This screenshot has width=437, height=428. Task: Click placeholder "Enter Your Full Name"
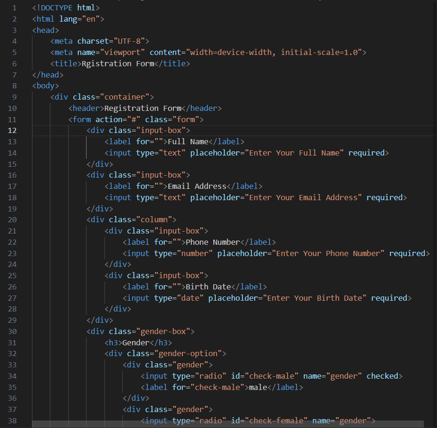294,153
